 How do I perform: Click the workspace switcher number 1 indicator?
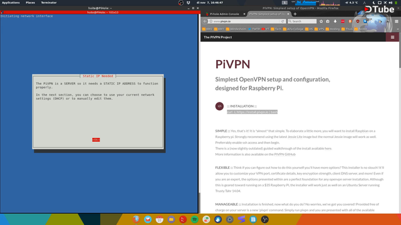pyautogui.click(x=284, y=2)
